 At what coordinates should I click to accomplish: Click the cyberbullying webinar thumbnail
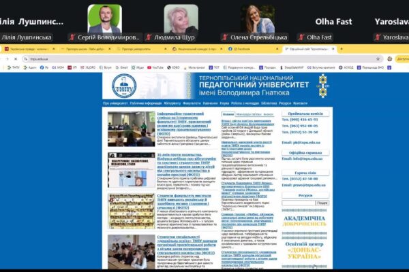point(132,170)
